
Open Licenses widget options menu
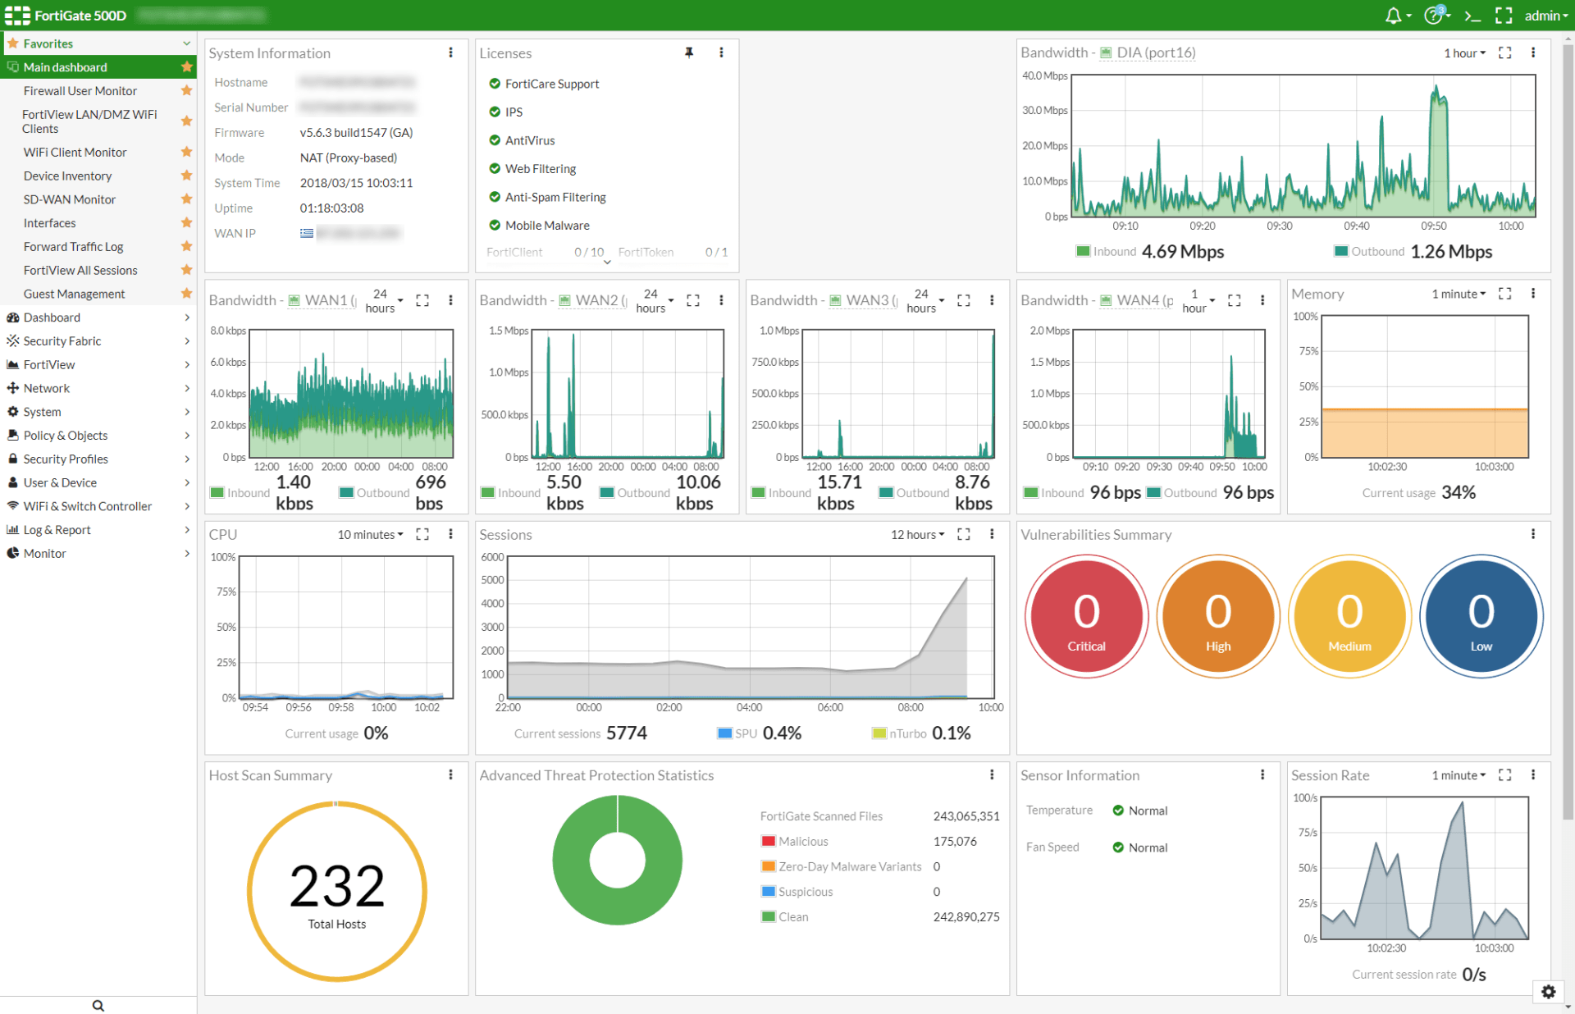(721, 53)
